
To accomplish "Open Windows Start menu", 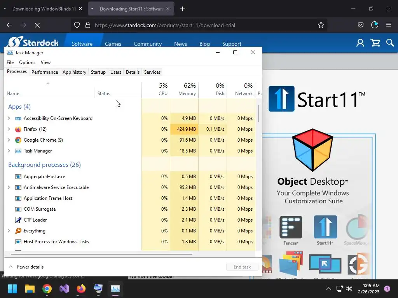I will tap(12, 289).
